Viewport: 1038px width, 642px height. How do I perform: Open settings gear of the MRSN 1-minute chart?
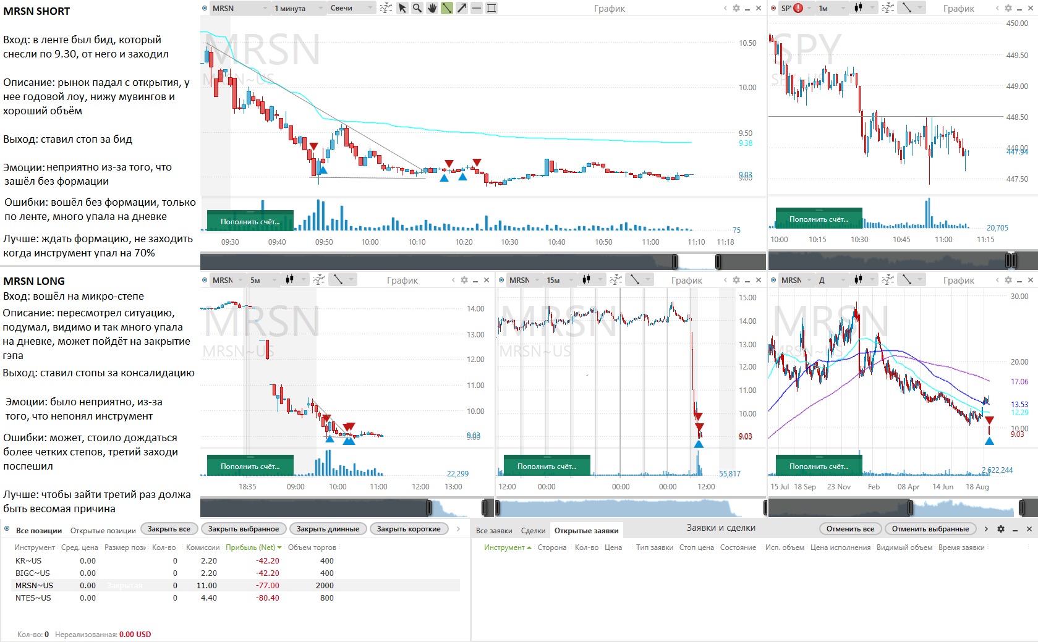point(736,8)
